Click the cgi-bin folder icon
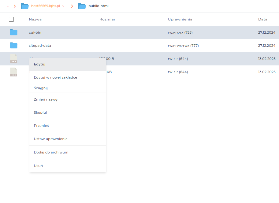The height and width of the screenshot is (203, 279). (x=13, y=32)
